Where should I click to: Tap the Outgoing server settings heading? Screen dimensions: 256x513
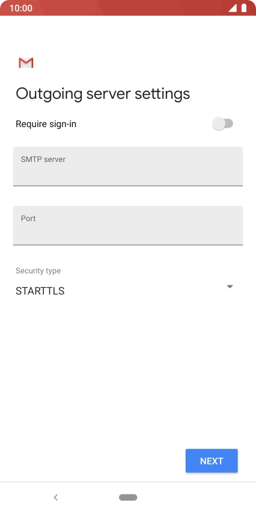click(103, 93)
